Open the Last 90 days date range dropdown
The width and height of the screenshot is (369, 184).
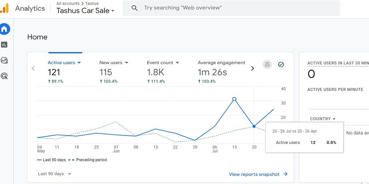55,174
